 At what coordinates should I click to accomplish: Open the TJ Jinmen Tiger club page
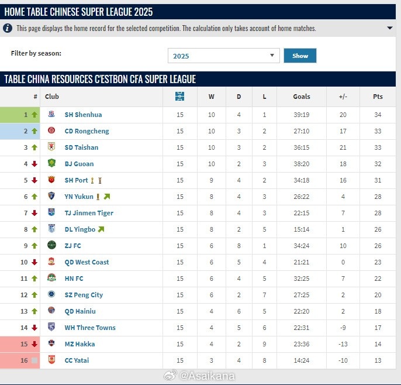tap(89, 213)
